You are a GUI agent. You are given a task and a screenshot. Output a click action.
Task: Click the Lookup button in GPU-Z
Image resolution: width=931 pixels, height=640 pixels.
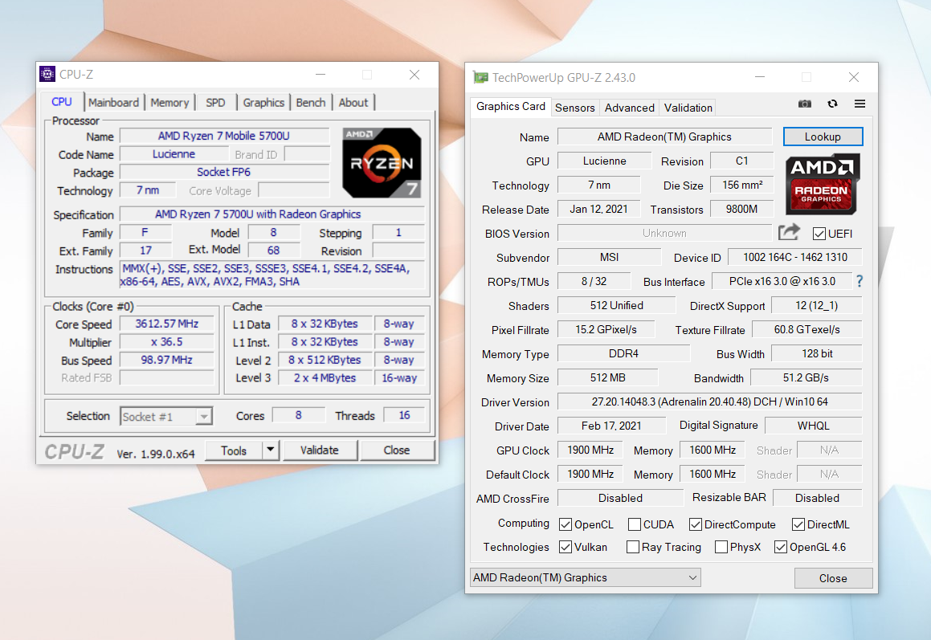coord(823,137)
